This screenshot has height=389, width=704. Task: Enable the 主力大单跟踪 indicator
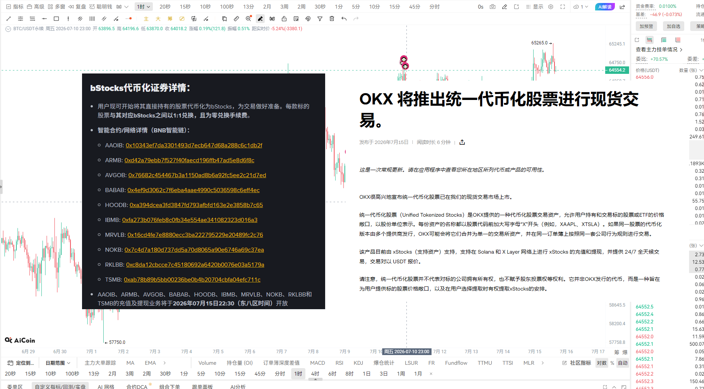[x=100, y=363]
